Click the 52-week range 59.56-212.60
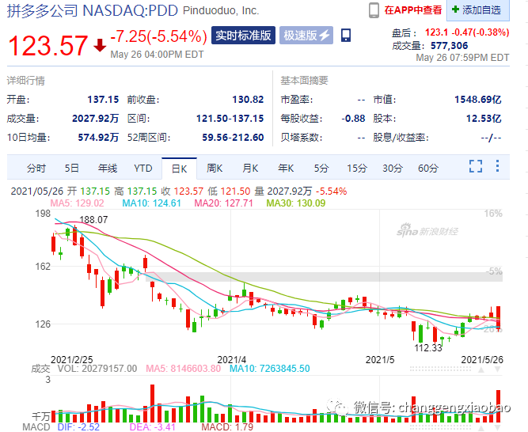This screenshot has height=432, width=528. click(x=233, y=138)
